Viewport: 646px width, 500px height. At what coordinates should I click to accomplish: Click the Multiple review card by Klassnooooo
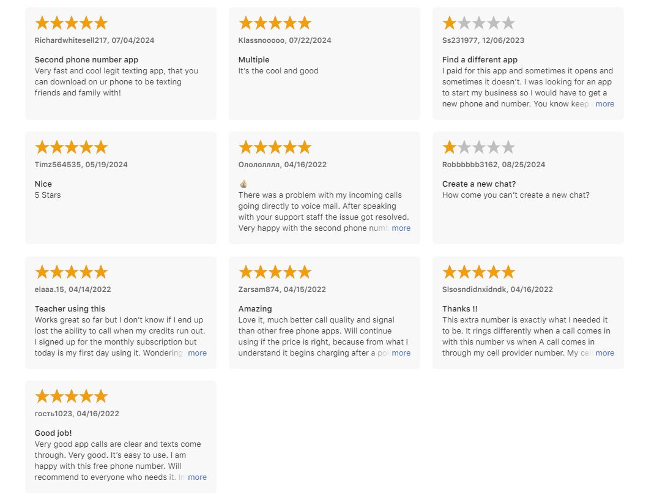(x=324, y=64)
